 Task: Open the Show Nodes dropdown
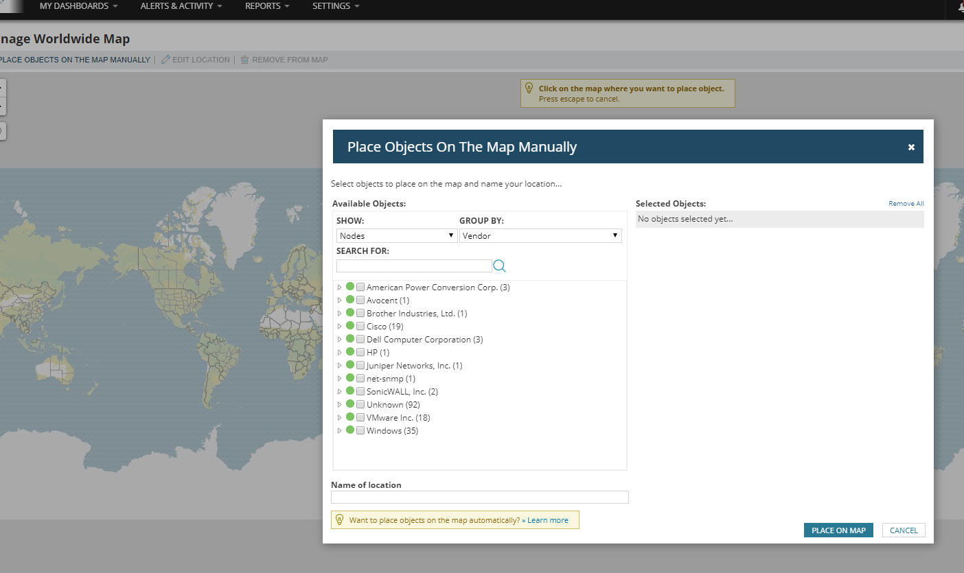398,235
